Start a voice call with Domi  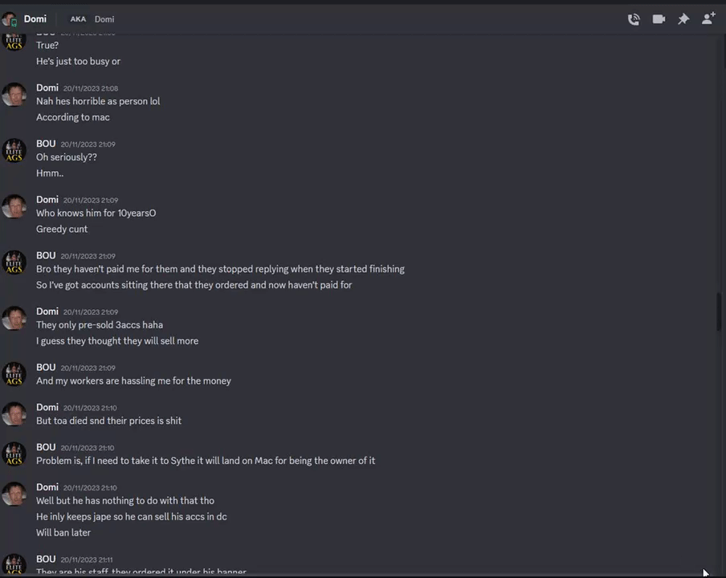(x=634, y=19)
